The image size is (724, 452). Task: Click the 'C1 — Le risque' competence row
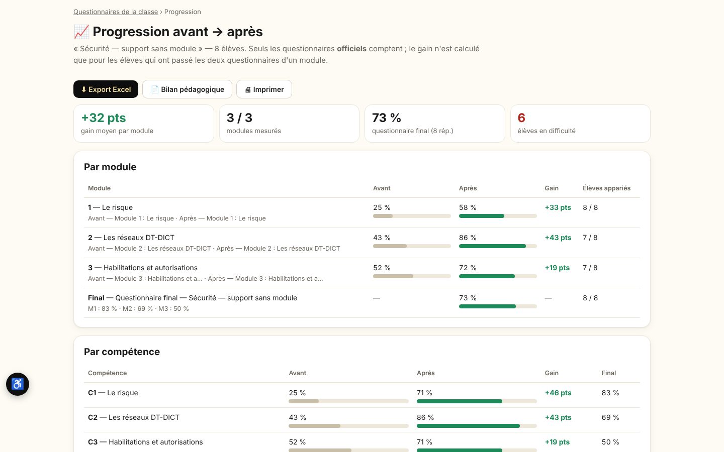[362, 395]
